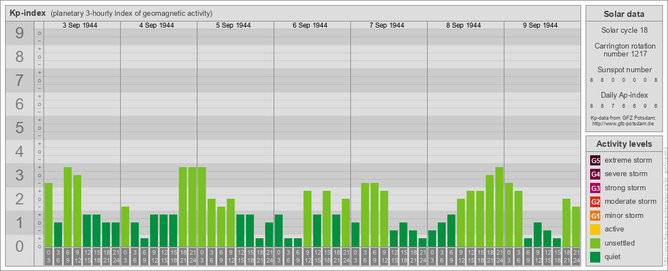The image size is (668, 271).
Task: Click the 3 Sep 12-15 time label
Action: pyautogui.click(x=87, y=256)
